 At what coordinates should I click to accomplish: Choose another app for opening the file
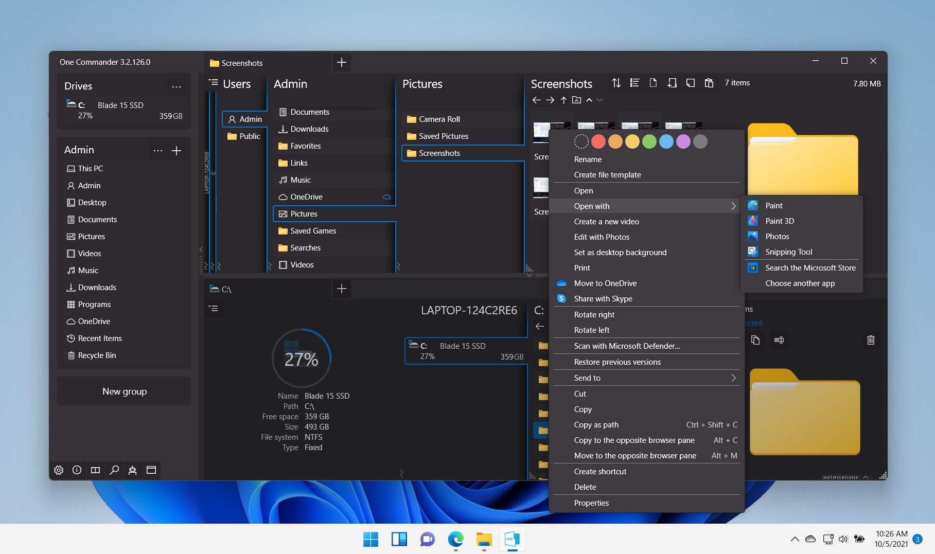coord(800,283)
